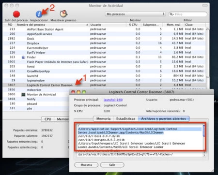Select the fontd process row
This screenshot has width=218, height=175.
point(104,67)
